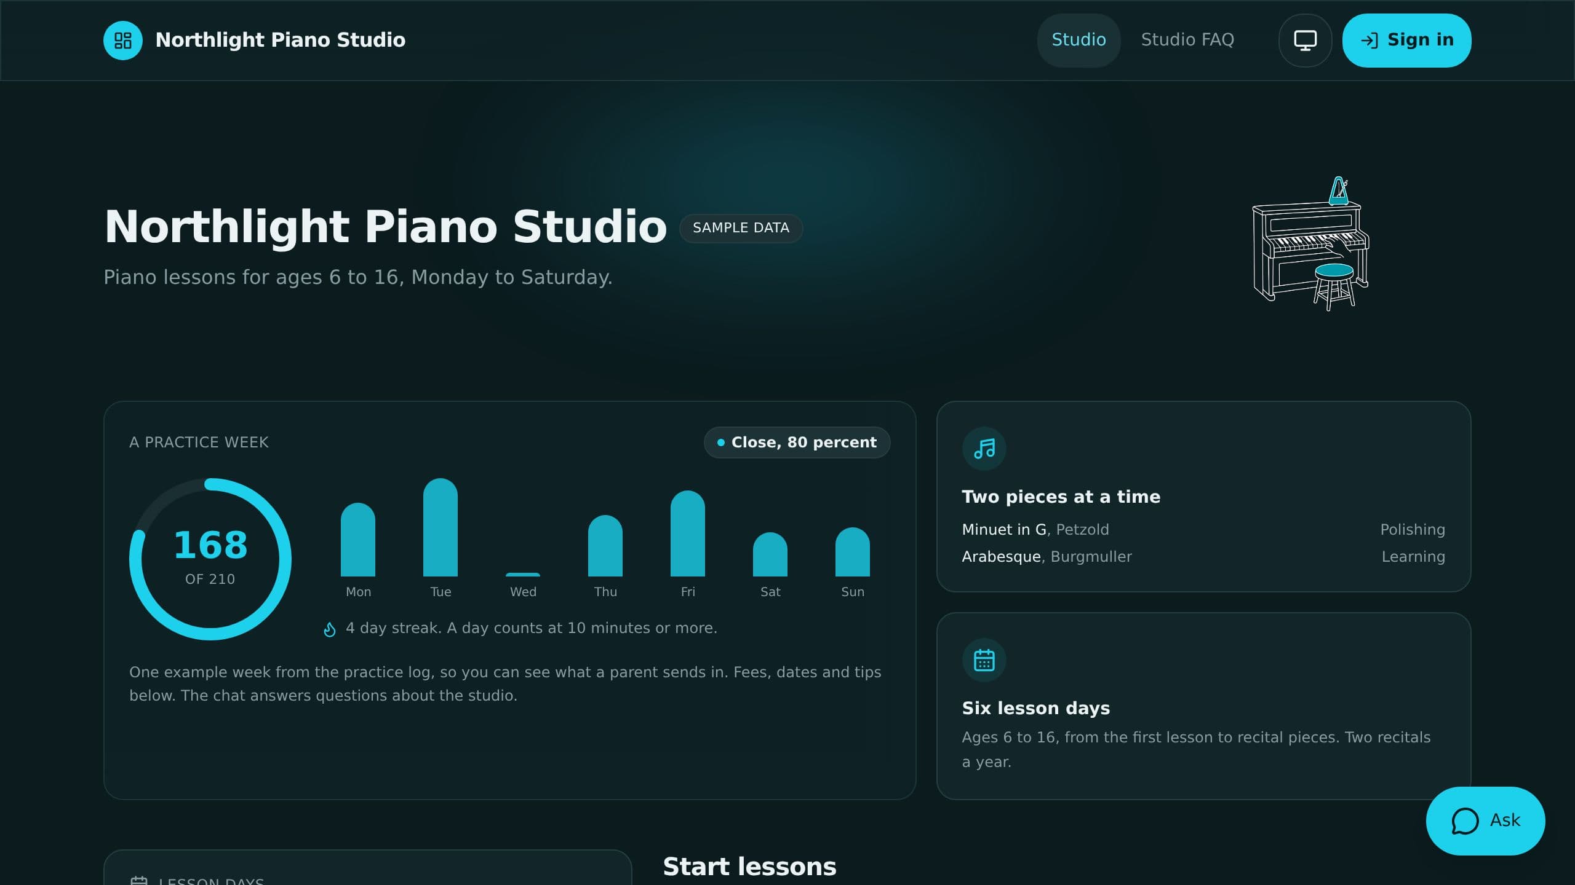Click the Mon practice bar
The image size is (1575, 885).
pos(358,540)
